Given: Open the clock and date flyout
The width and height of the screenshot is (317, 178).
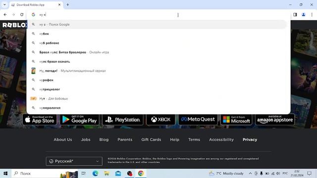Looking at the screenshot, I should click(297, 174).
